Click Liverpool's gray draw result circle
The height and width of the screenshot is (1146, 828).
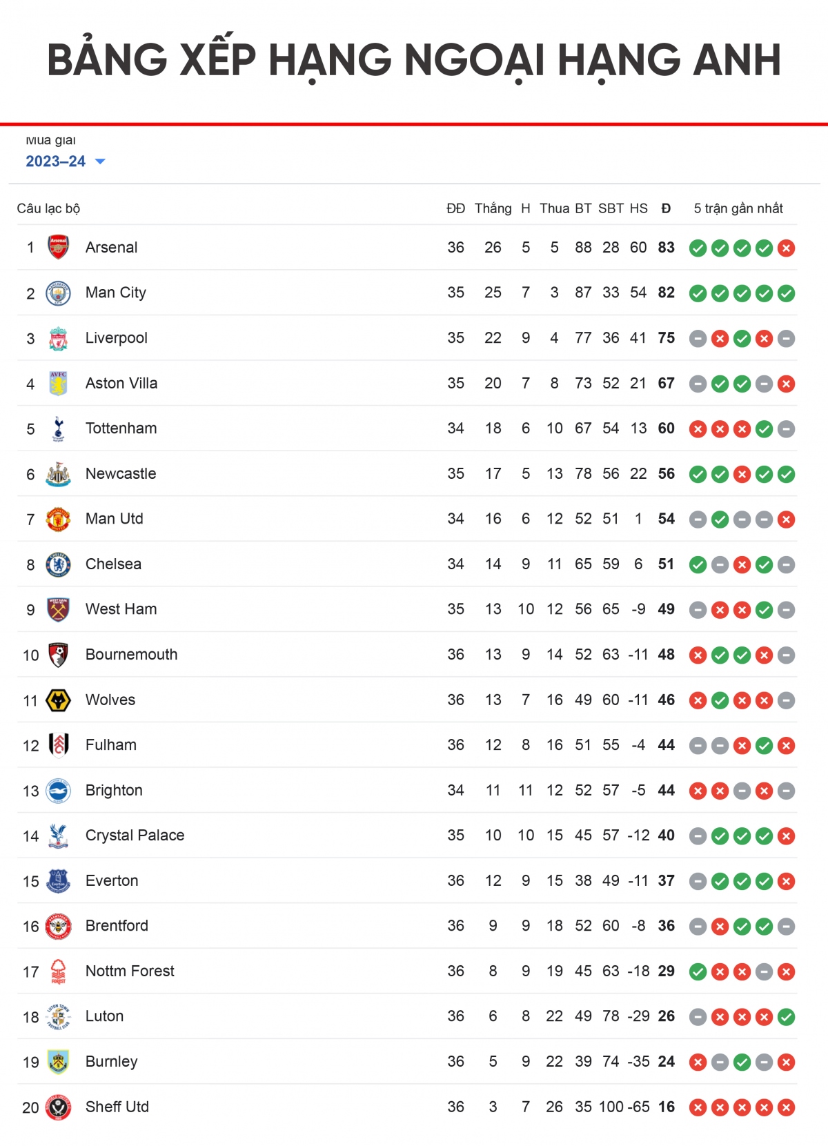pyautogui.click(x=698, y=338)
